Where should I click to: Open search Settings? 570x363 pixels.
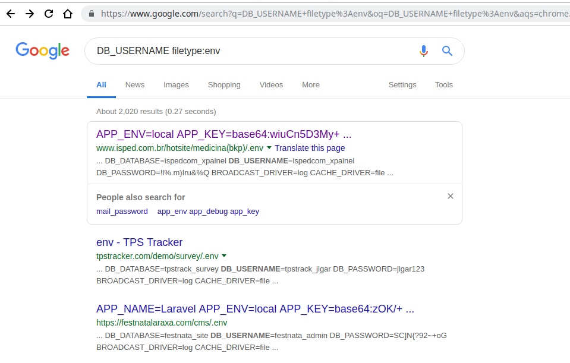pyautogui.click(x=402, y=85)
